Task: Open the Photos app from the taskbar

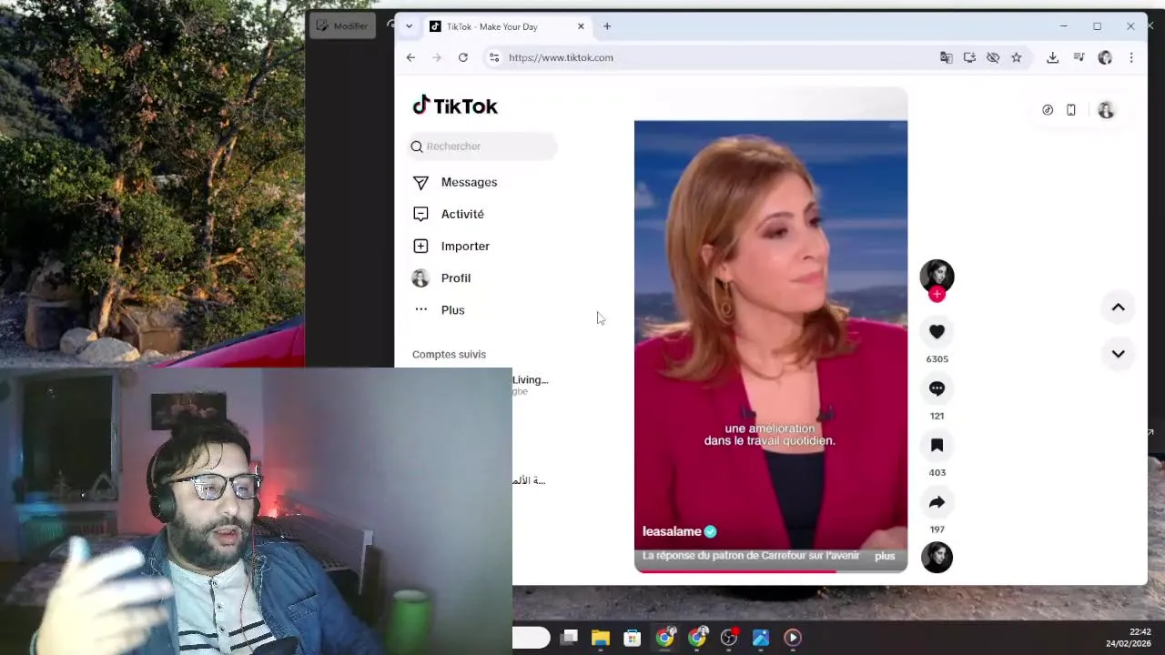Action: pyautogui.click(x=761, y=638)
